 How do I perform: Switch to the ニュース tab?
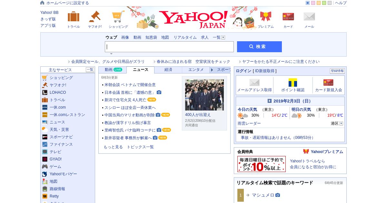tap(141, 70)
